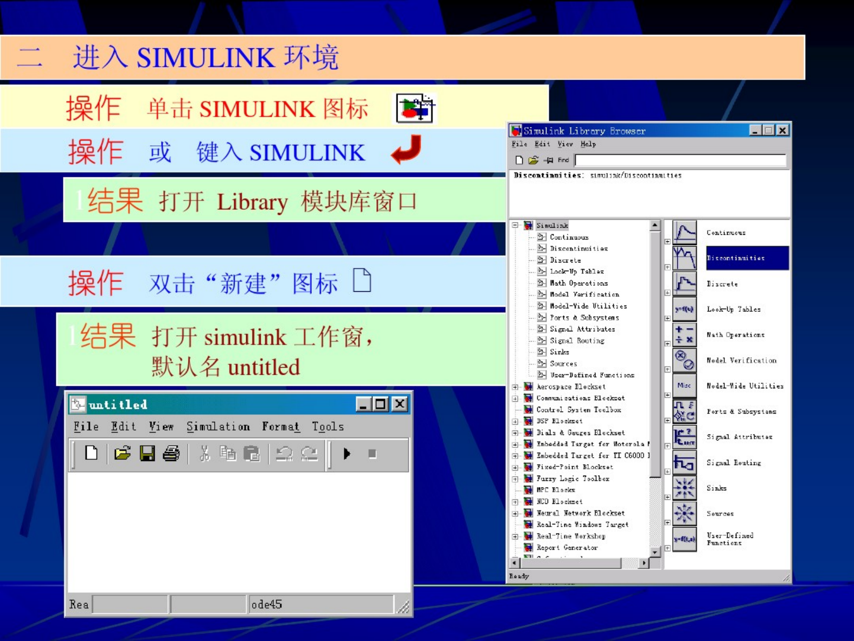
Task: Select the Model Verification block library icon
Action: [685, 360]
